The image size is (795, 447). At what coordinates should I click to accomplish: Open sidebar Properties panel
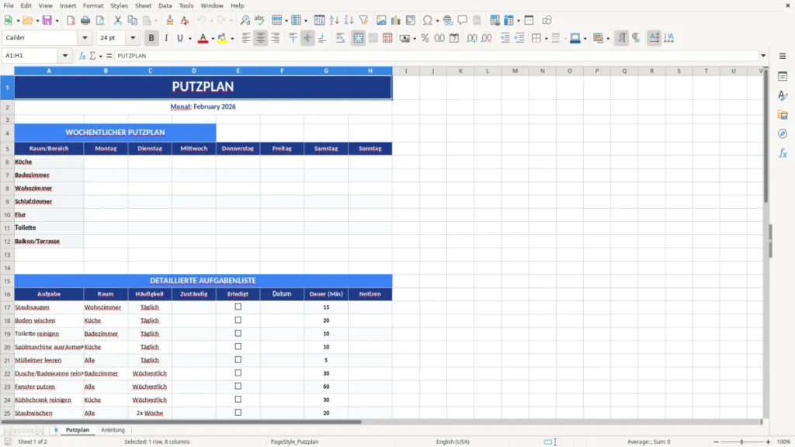click(x=783, y=76)
